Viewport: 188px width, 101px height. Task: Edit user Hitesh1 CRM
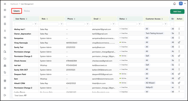click(x=179, y=83)
